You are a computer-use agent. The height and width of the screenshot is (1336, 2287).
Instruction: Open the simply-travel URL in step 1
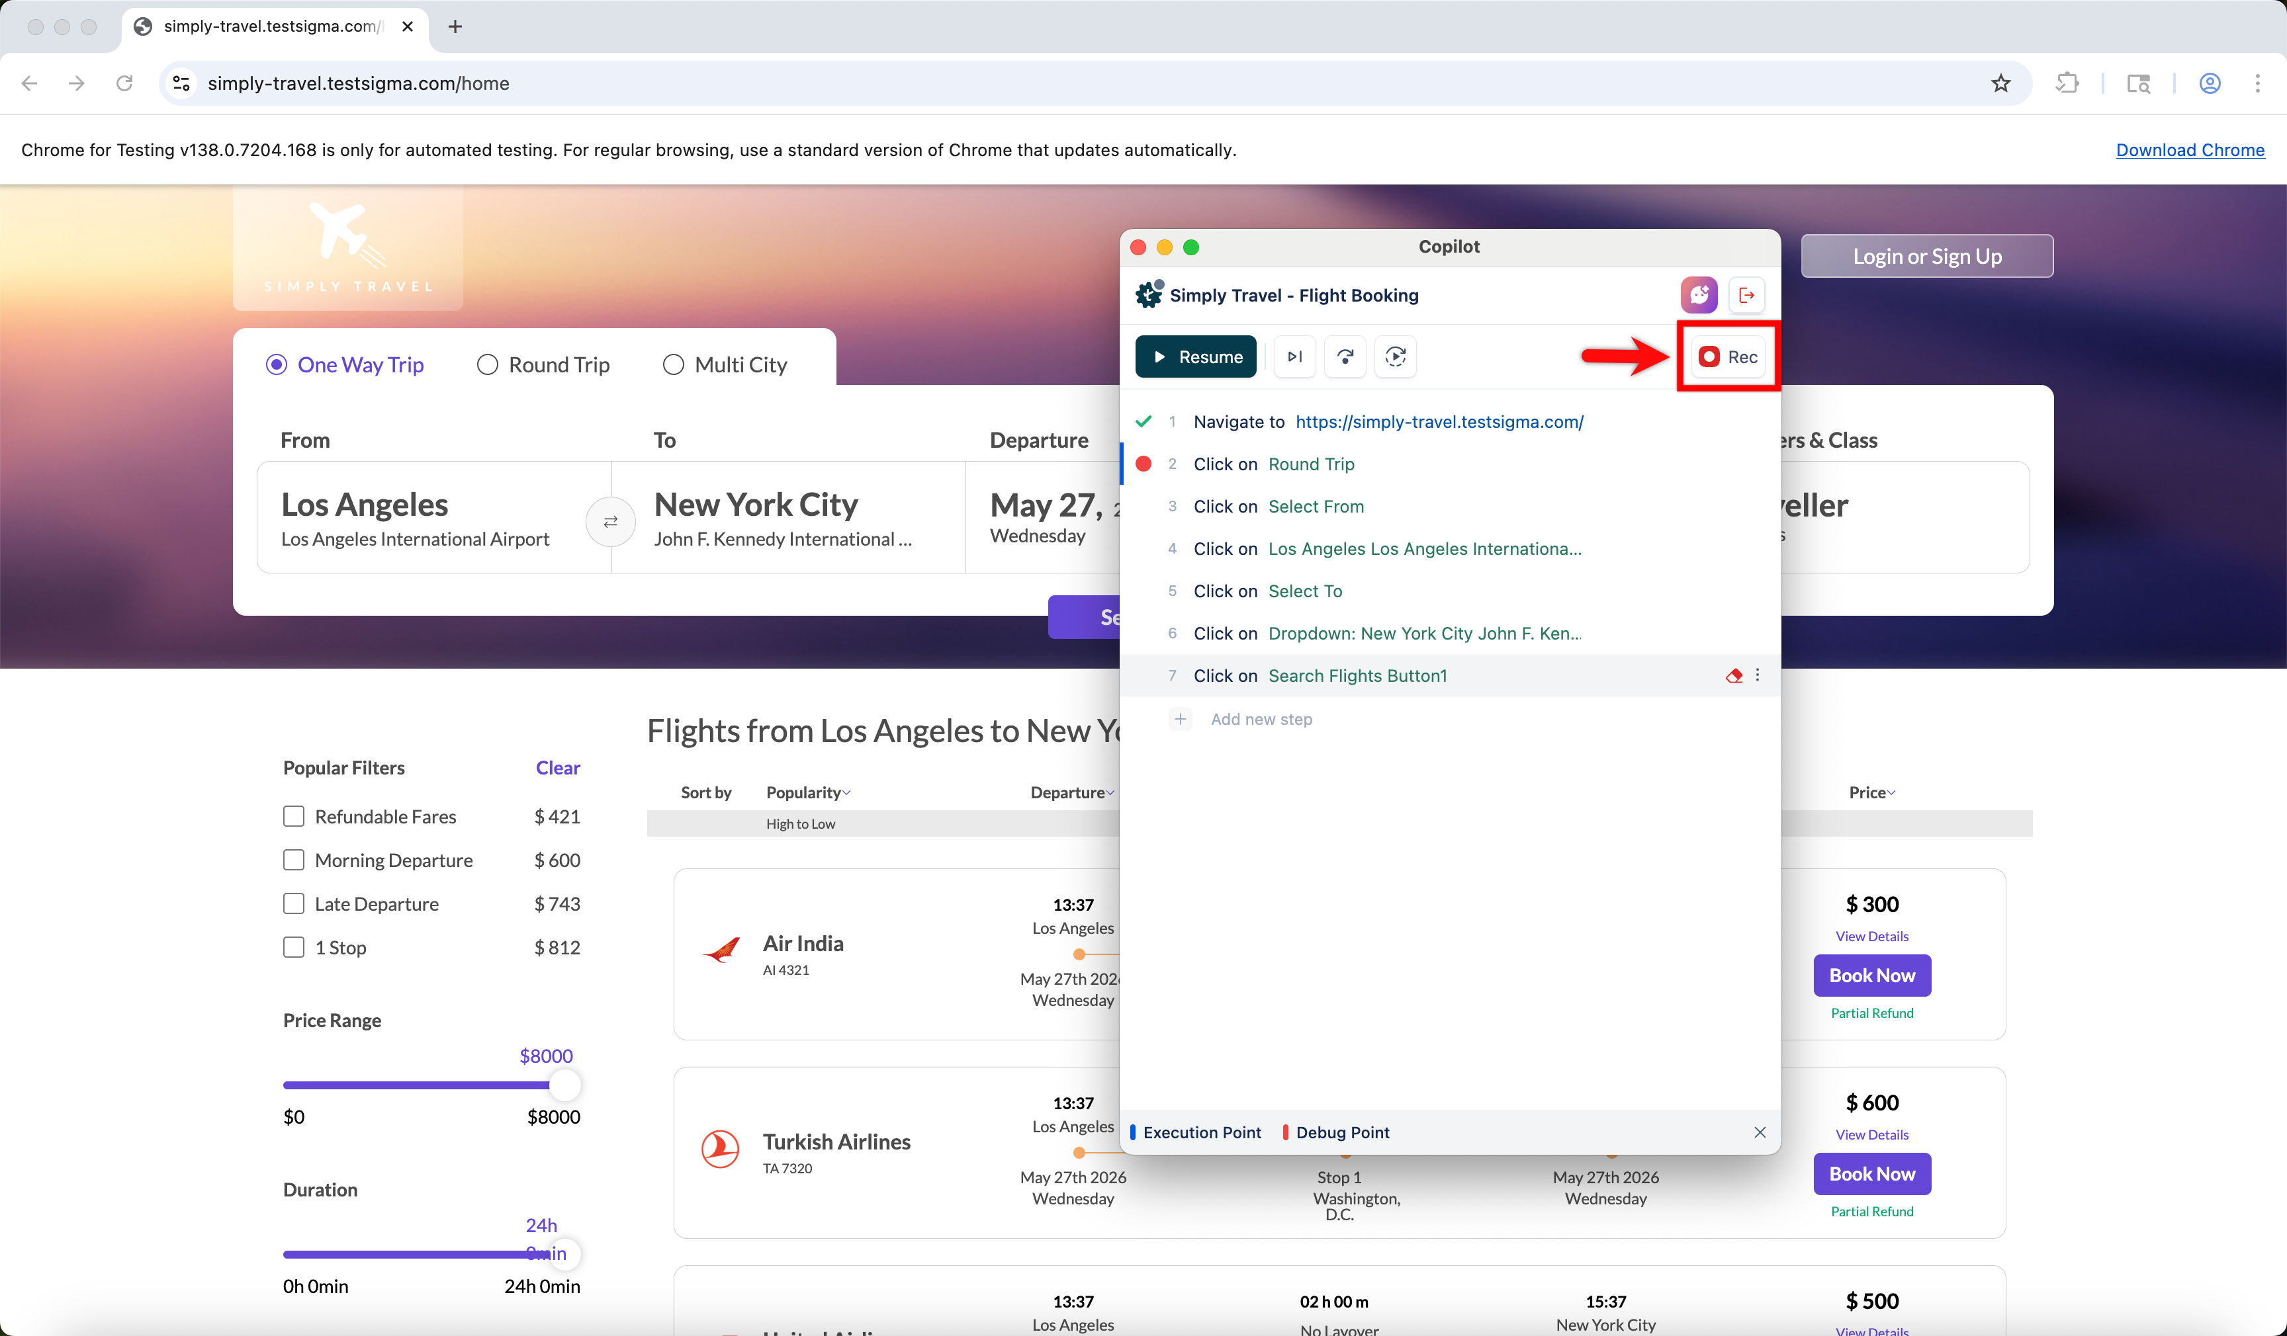[x=1439, y=422]
